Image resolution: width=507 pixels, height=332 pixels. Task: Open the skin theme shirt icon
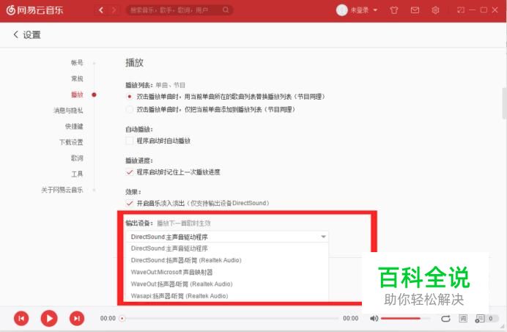pos(394,10)
